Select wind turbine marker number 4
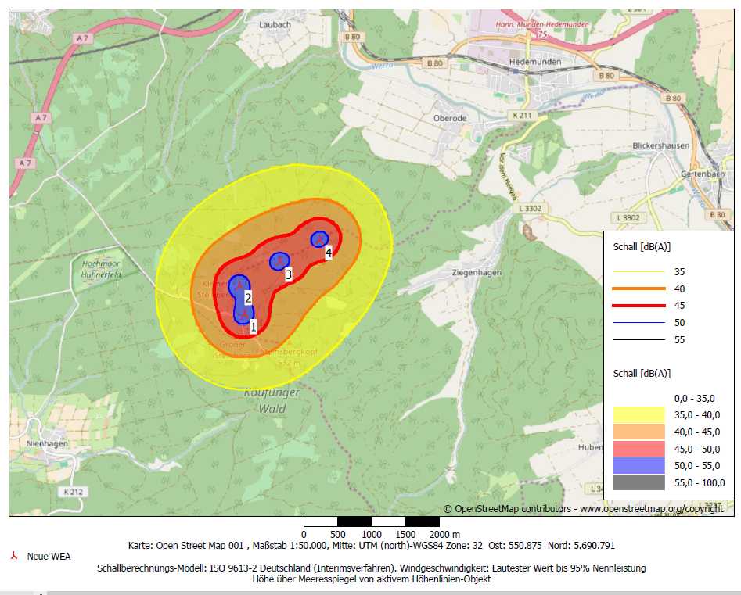Viewport: 741px width, 595px height. (319, 239)
